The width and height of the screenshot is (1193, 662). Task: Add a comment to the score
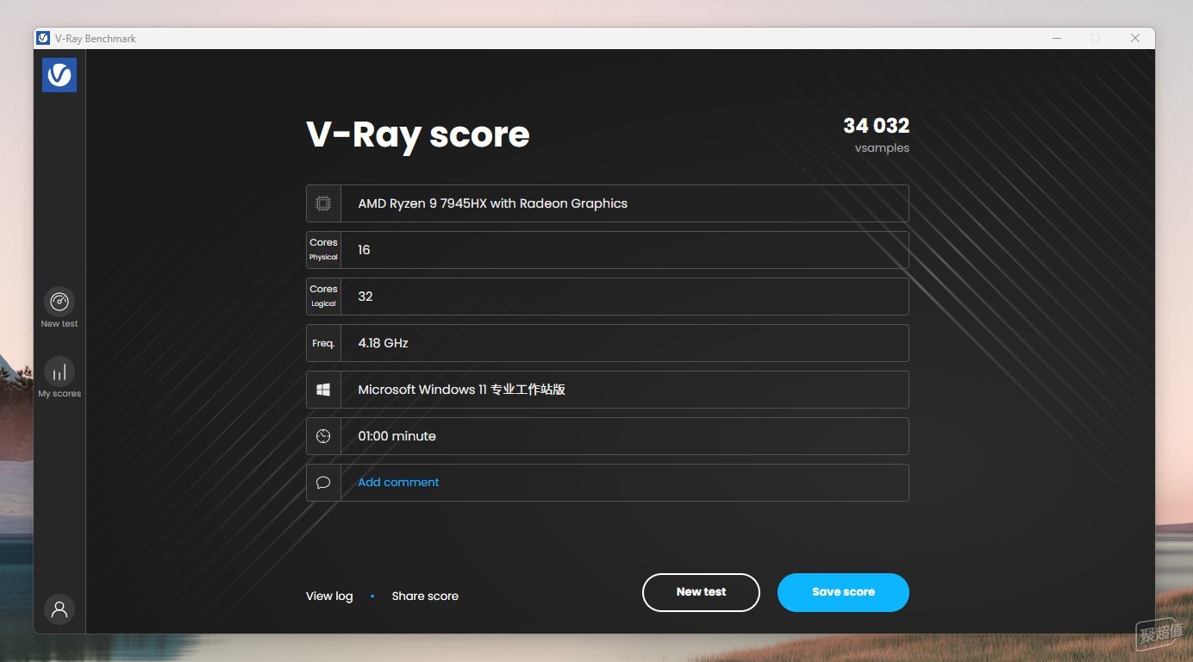coord(398,483)
